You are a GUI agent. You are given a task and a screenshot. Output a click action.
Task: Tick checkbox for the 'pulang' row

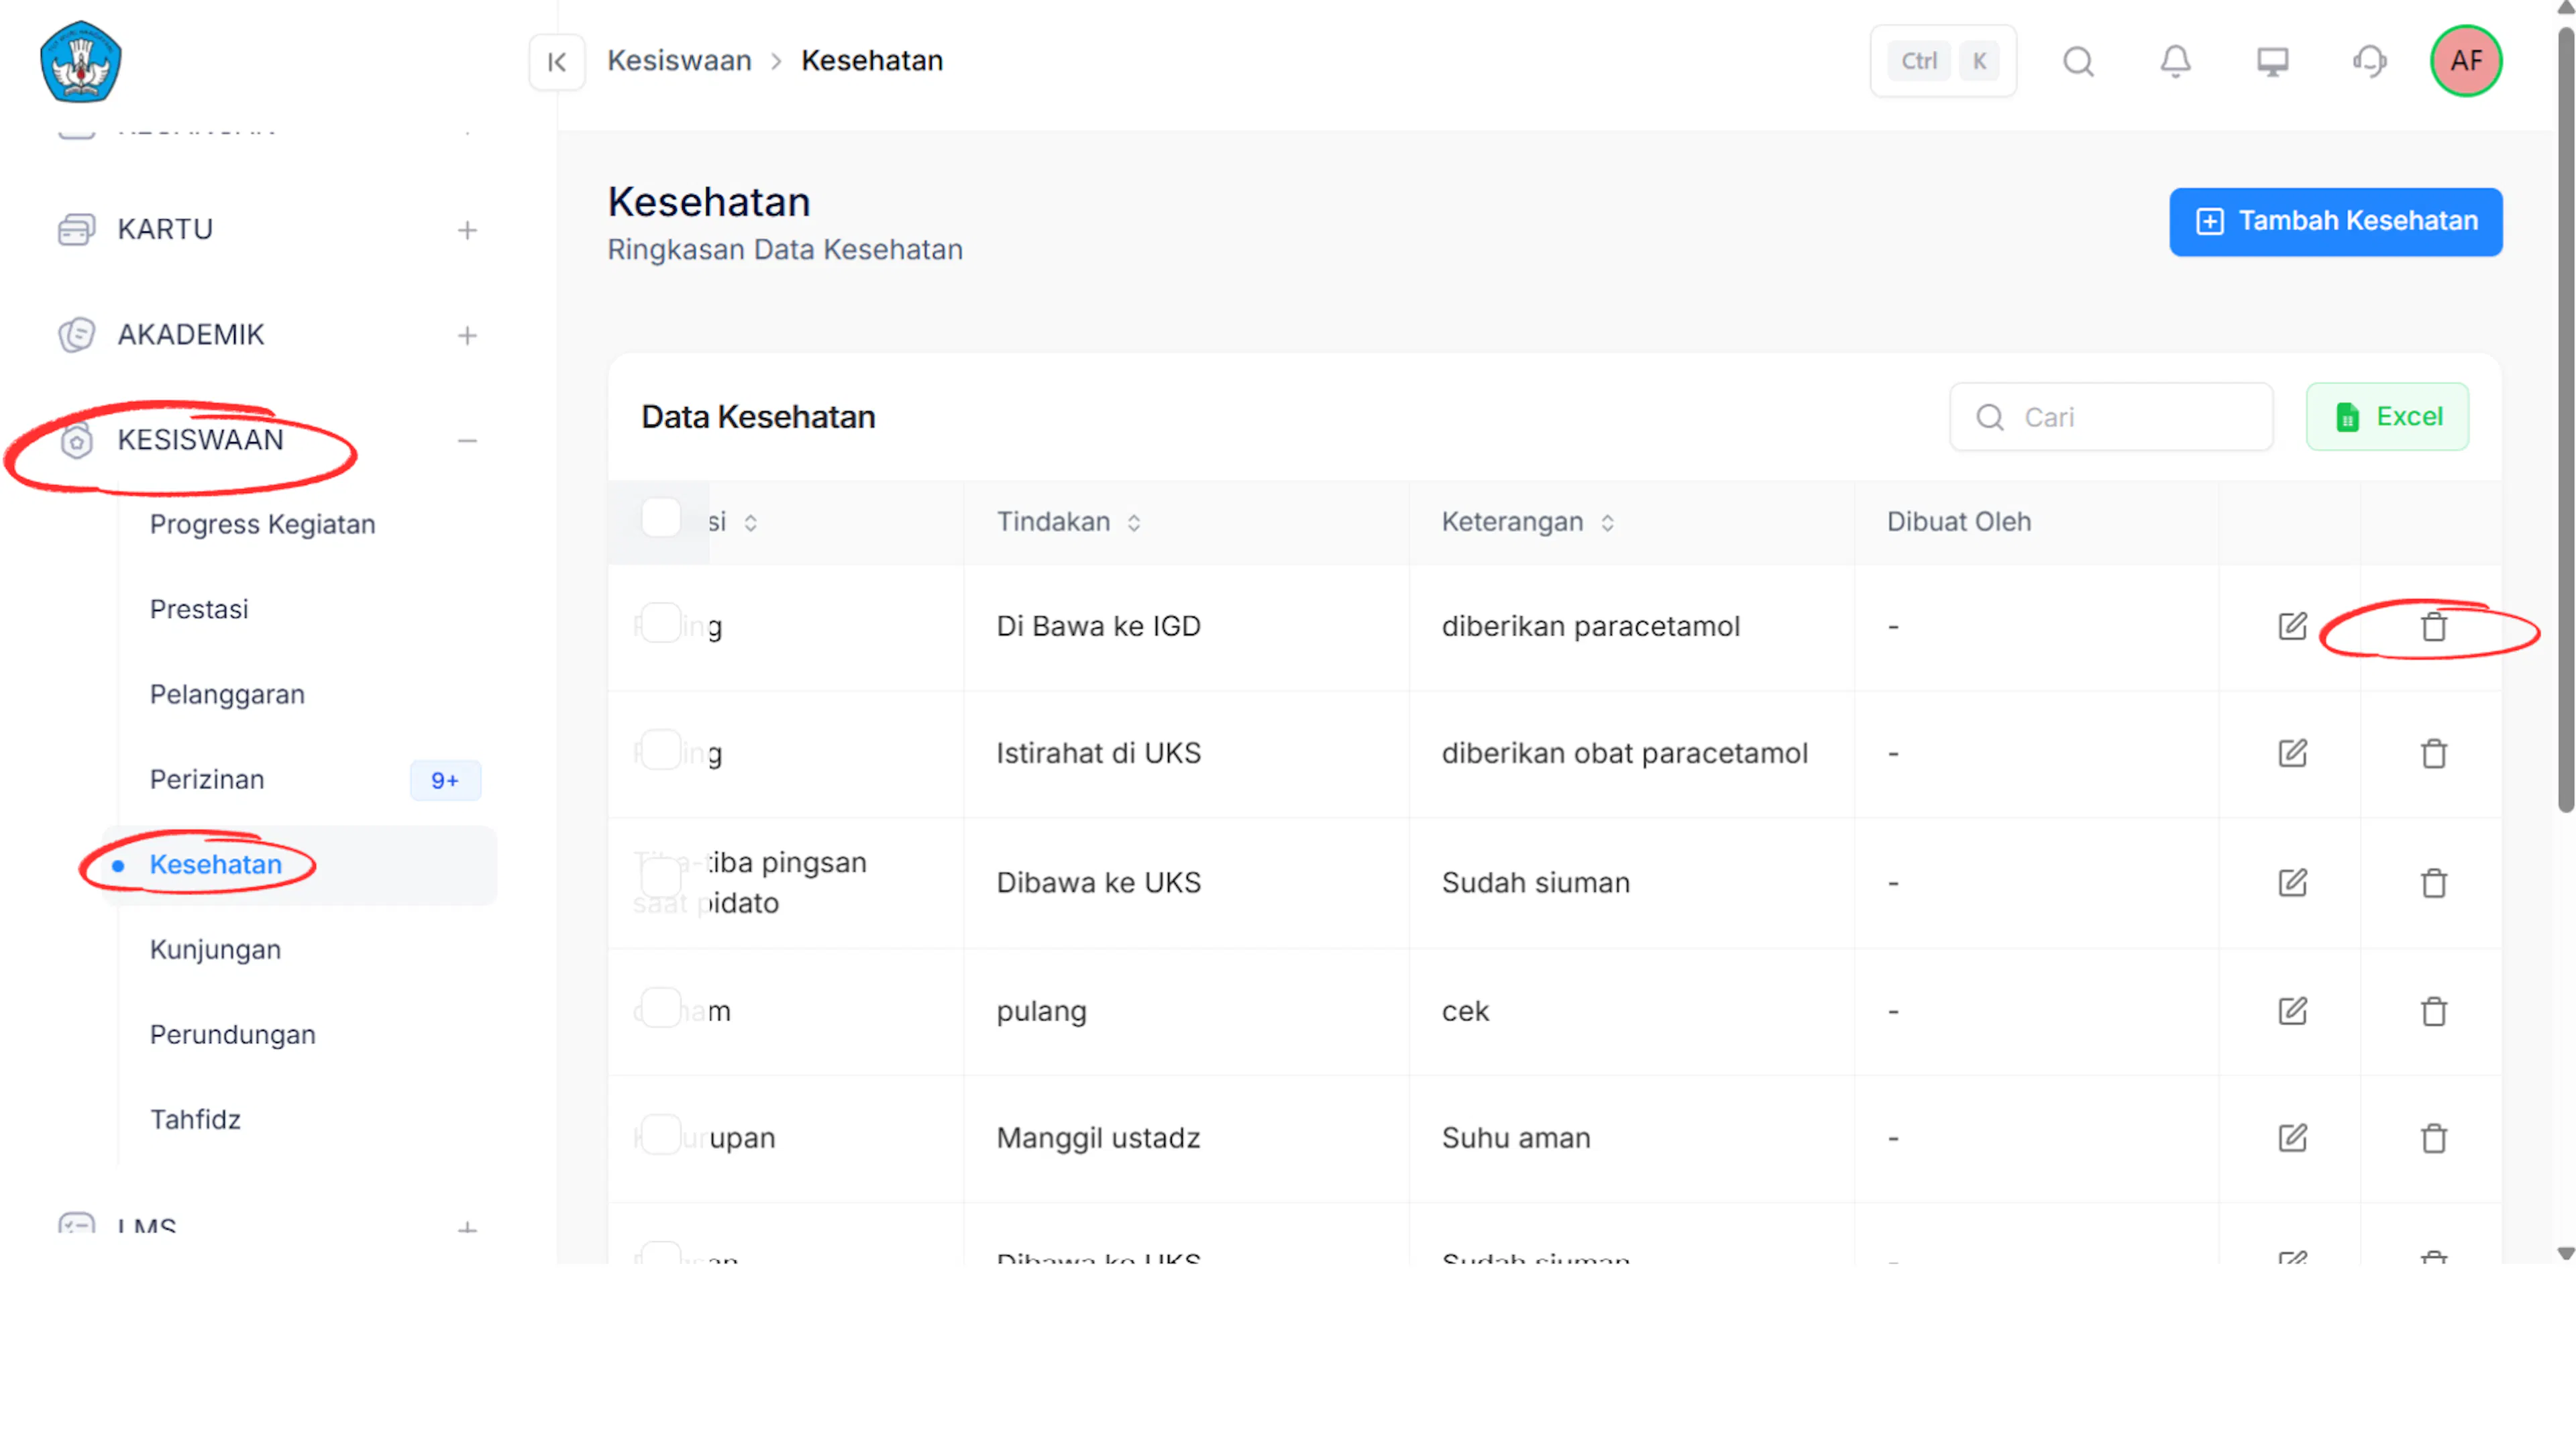tap(661, 1007)
